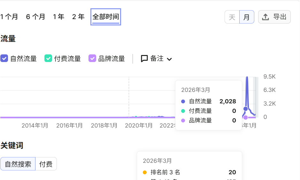Click the traffic peak on the chart line
Screen dimensions: 300x180
pyautogui.click(x=247, y=77)
